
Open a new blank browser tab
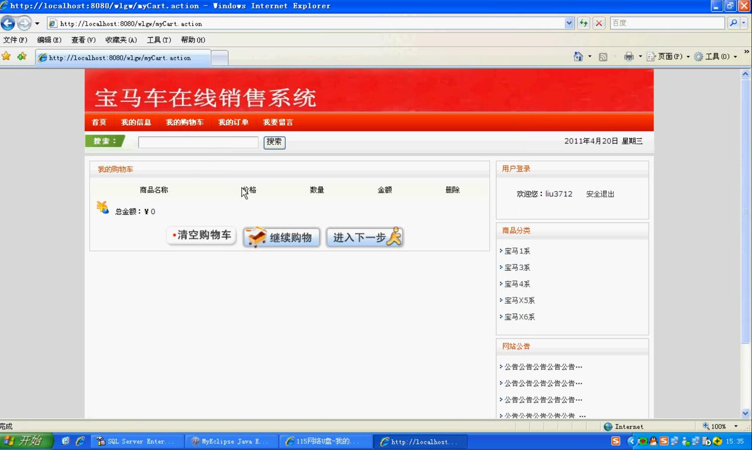(x=220, y=58)
